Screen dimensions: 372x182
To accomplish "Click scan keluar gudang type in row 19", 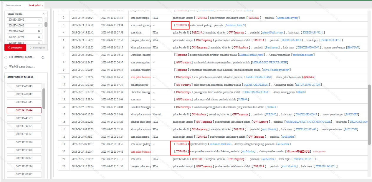I will [141, 144].
